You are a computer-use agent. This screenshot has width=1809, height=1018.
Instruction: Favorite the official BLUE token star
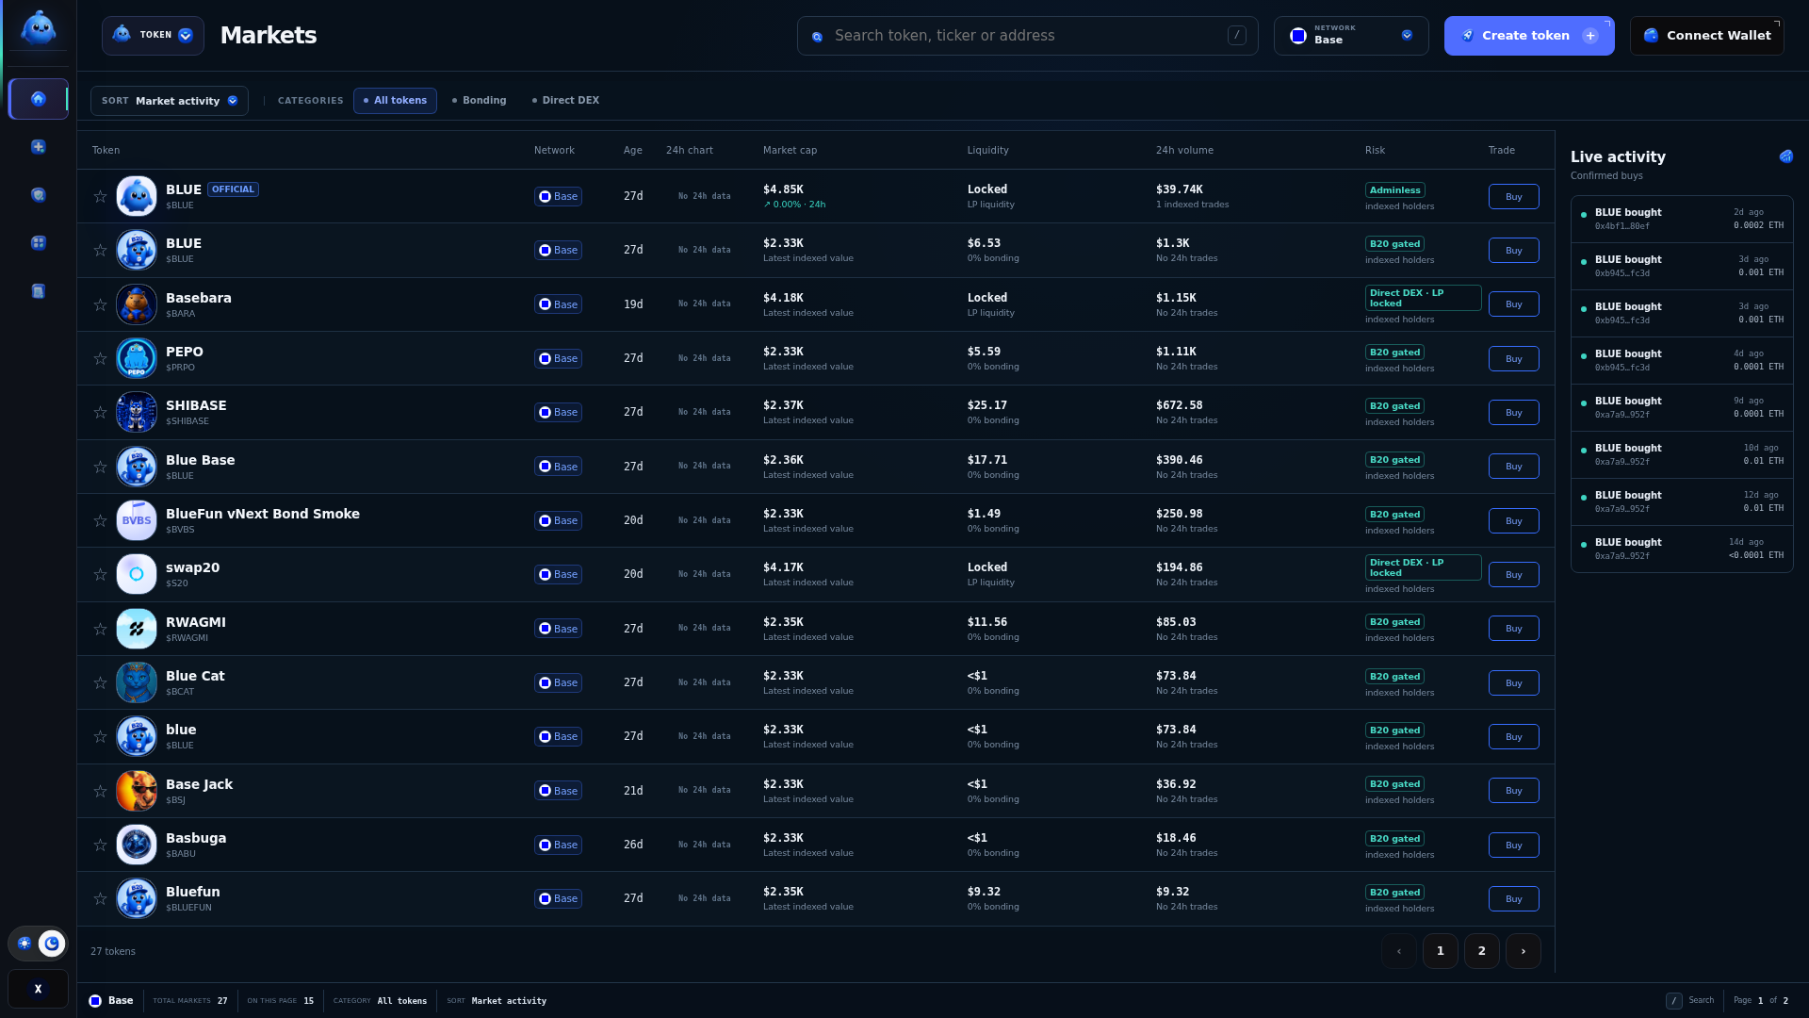(x=100, y=196)
